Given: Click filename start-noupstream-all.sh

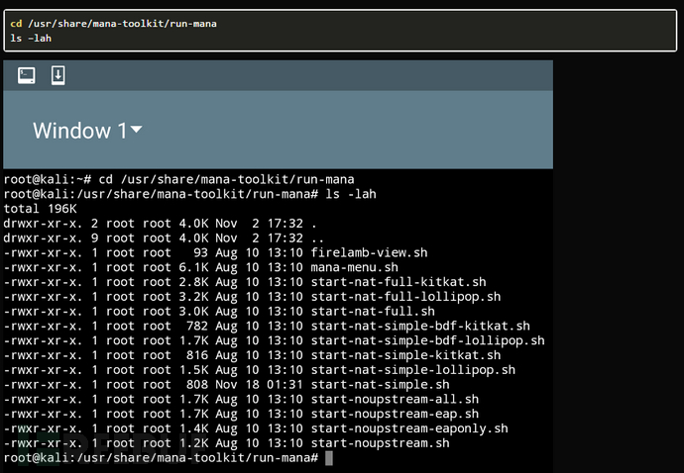Looking at the screenshot, I should click(395, 399).
